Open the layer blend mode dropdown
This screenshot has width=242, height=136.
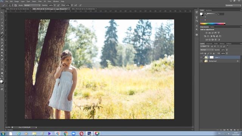207,50
